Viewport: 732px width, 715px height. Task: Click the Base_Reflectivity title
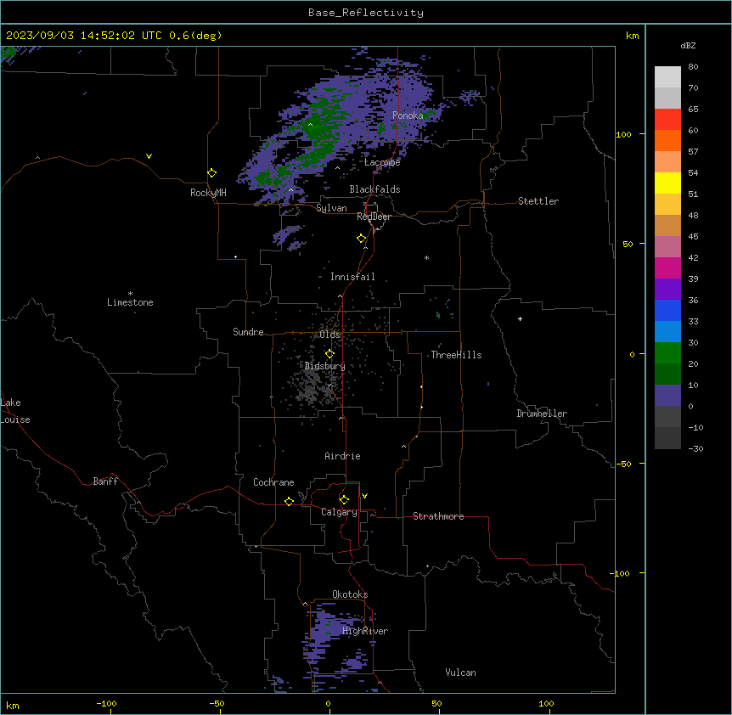click(366, 13)
